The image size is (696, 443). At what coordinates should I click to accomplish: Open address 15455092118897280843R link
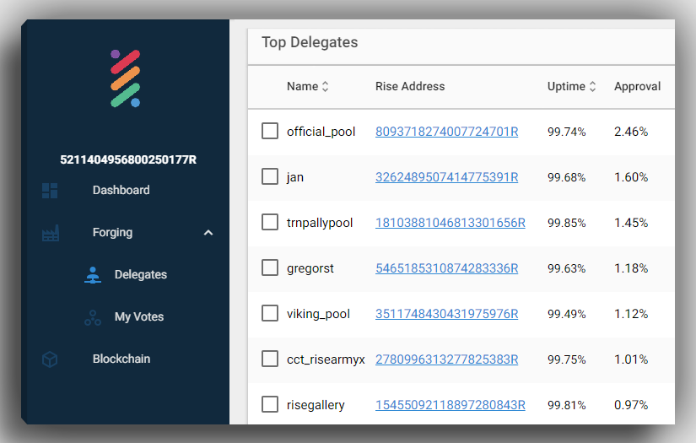(x=451, y=405)
